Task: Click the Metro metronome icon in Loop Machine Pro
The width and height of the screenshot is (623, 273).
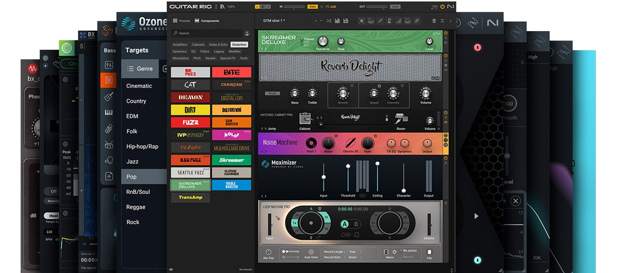Action: (x=386, y=252)
